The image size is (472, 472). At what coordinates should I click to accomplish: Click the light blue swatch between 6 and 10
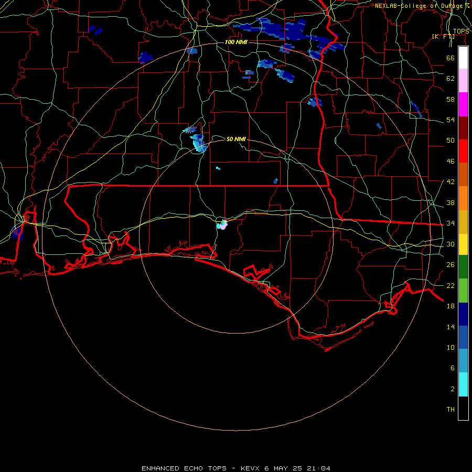tap(463, 361)
